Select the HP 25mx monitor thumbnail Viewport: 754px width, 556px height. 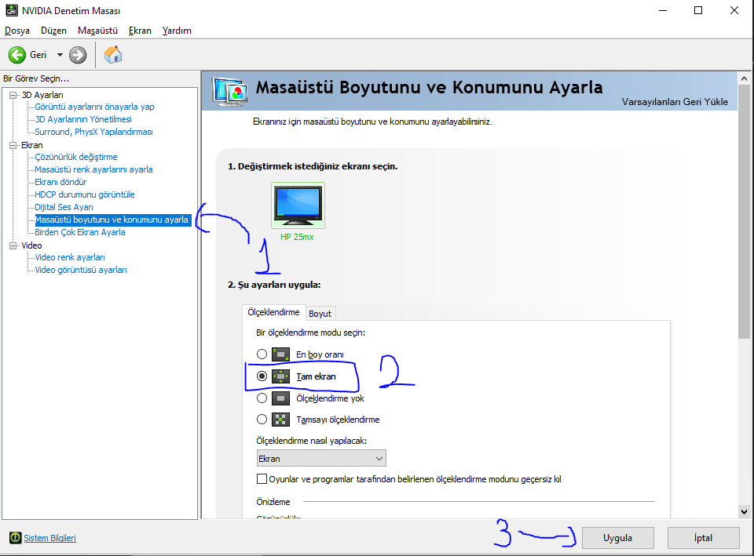coord(298,205)
